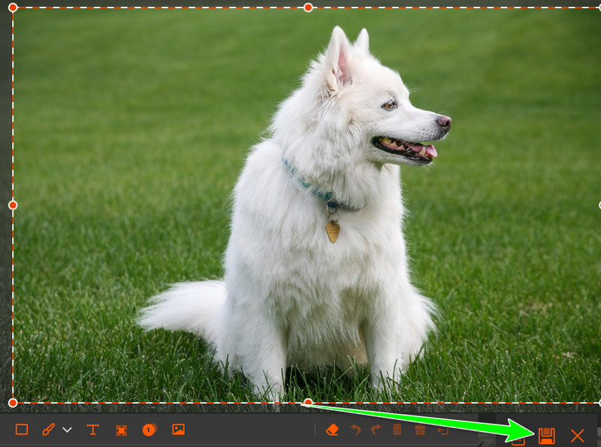Click the top-left corner selection handle
The height and width of the screenshot is (447, 601).
(13, 8)
